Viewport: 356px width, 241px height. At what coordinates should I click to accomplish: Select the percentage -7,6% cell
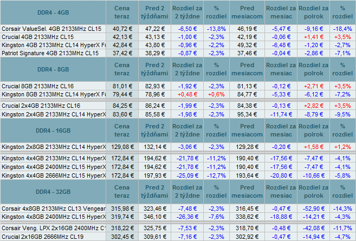(216, 217)
